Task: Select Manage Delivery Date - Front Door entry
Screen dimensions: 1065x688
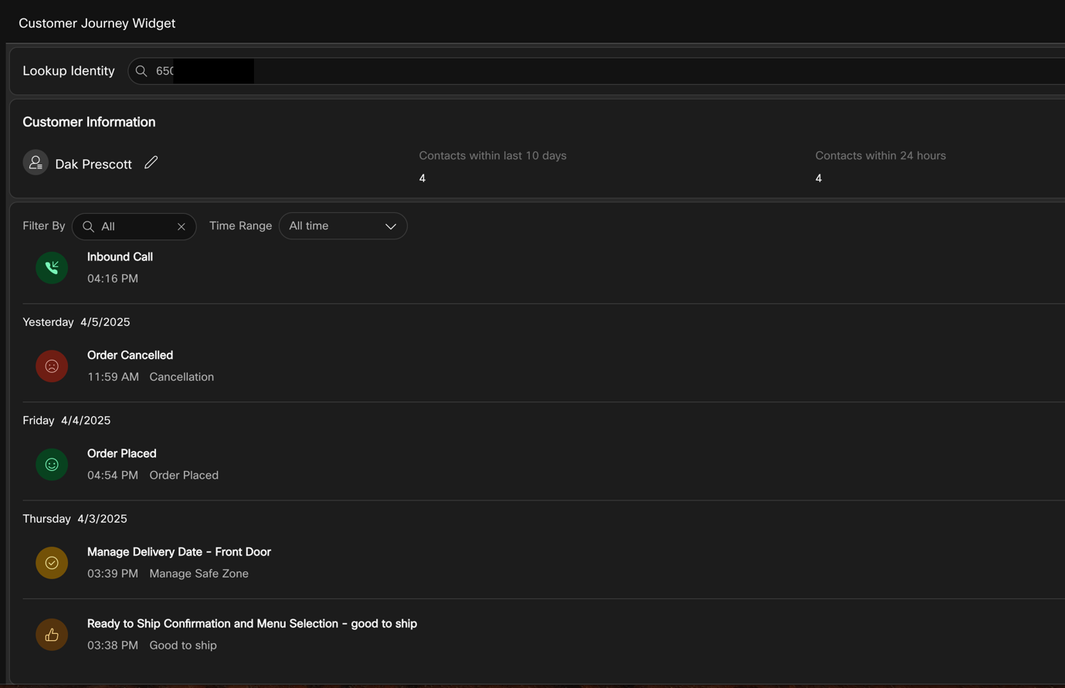Action: [178, 552]
